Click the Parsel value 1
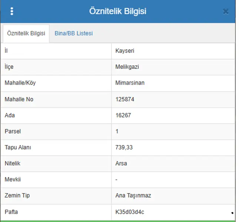This screenshot has width=239, height=222. coord(117,131)
